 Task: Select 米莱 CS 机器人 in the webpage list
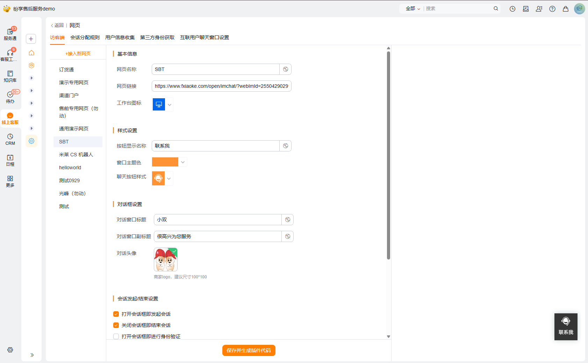click(x=78, y=155)
